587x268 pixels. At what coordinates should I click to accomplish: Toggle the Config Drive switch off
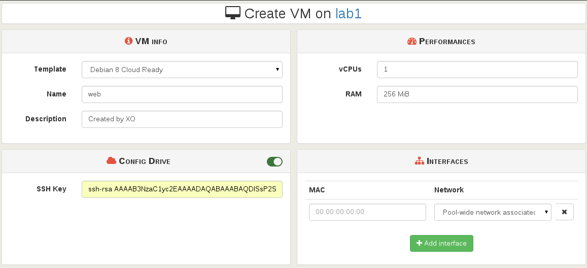point(274,161)
